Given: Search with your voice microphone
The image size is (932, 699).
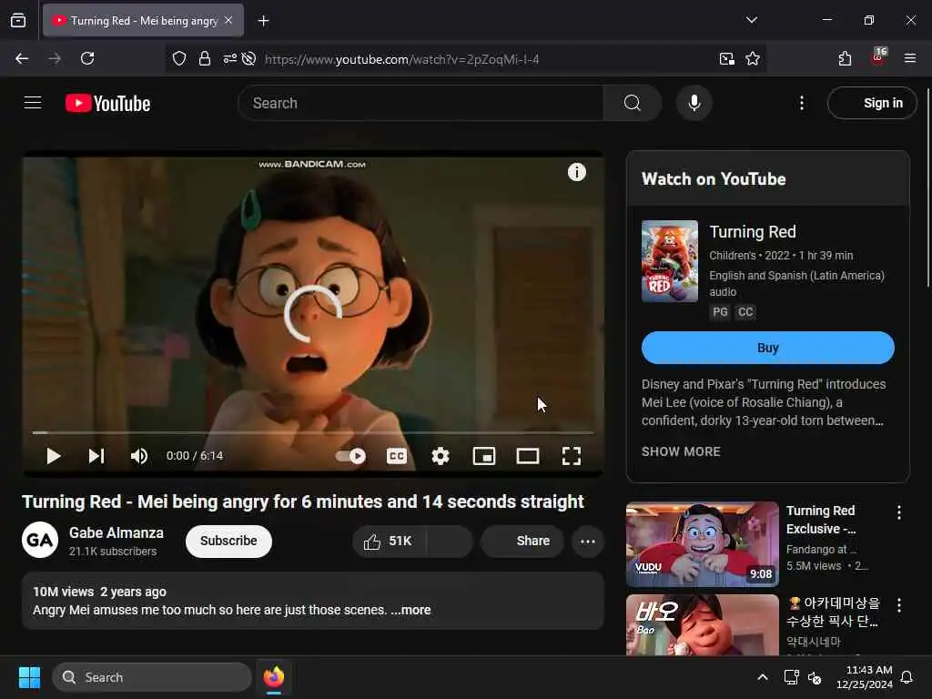Looking at the screenshot, I should tap(694, 103).
